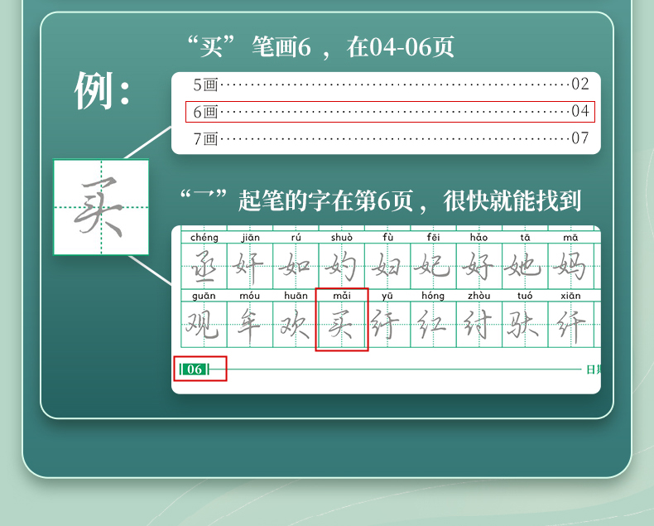654x526 pixels.
Task: Click the character 驮 under pinyin tuó
Action: point(525,325)
